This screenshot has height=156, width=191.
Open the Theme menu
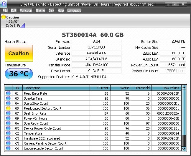click(x=40, y=11)
